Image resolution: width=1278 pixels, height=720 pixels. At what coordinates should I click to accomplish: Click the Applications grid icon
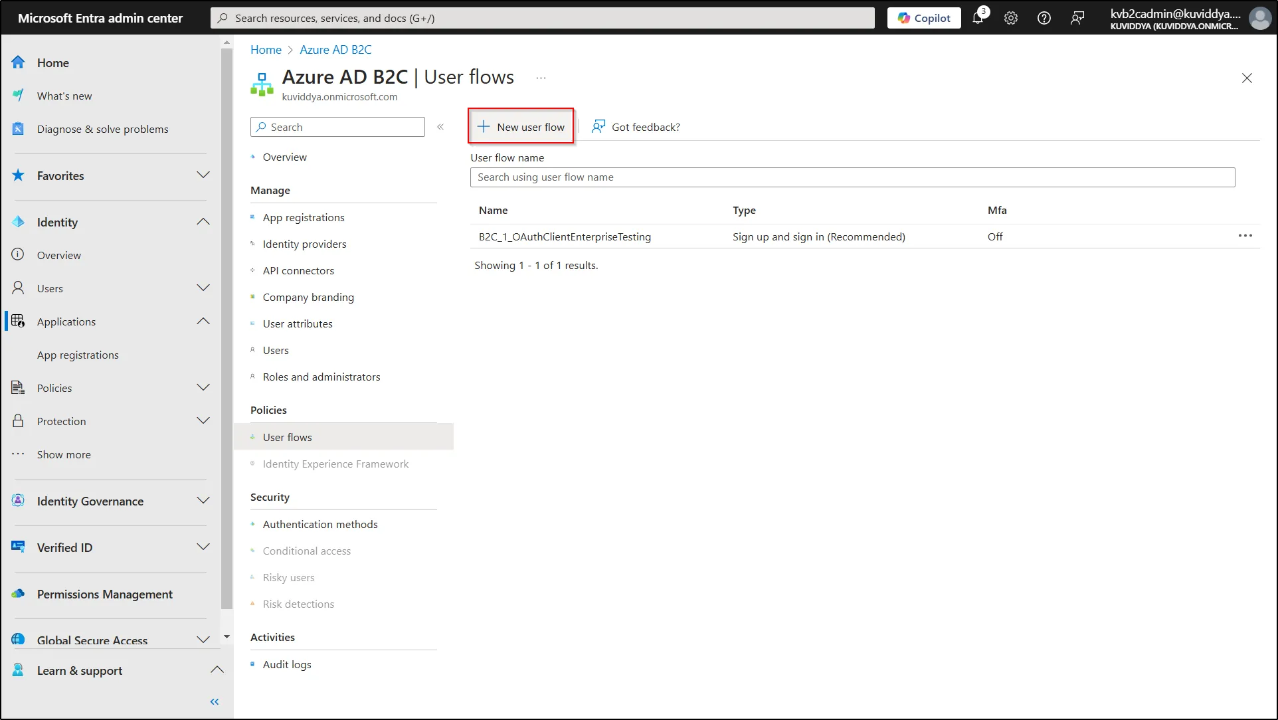tap(18, 321)
